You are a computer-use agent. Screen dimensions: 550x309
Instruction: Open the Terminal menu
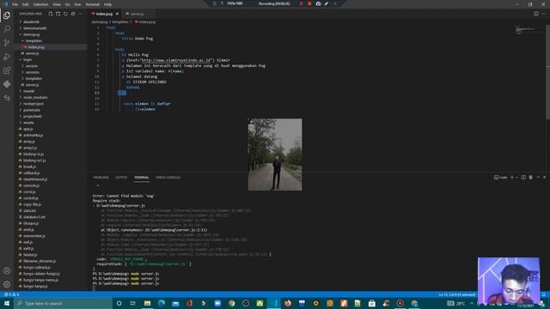click(x=93, y=4)
